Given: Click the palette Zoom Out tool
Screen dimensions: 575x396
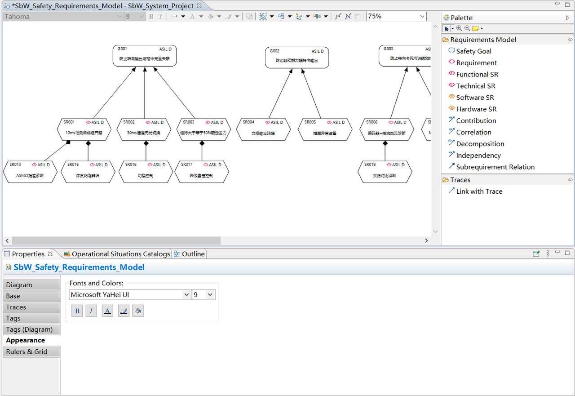Looking at the screenshot, I should point(467,28).
